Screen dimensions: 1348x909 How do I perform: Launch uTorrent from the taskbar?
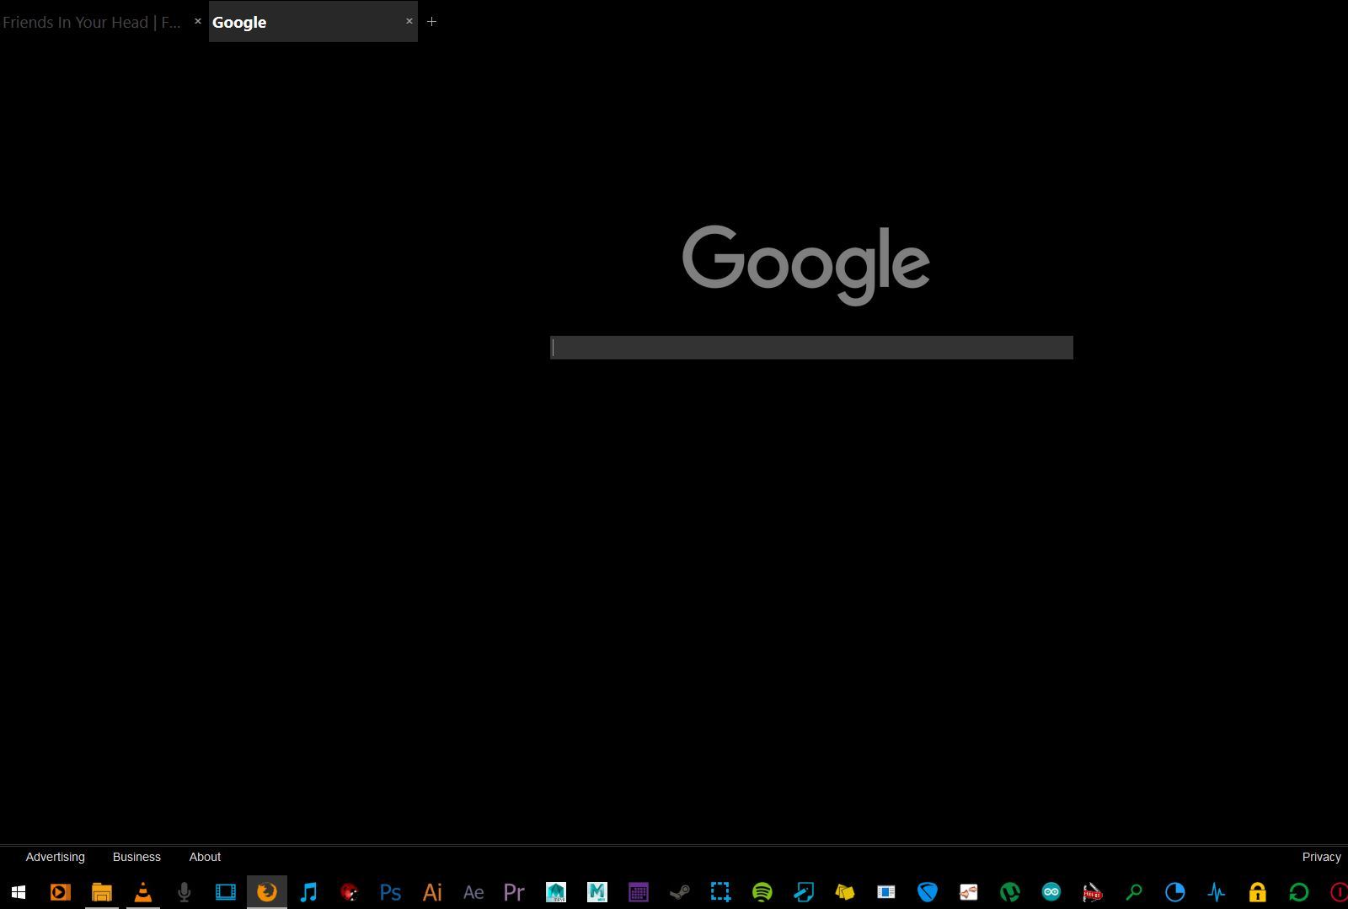[x=1009, y=892]
